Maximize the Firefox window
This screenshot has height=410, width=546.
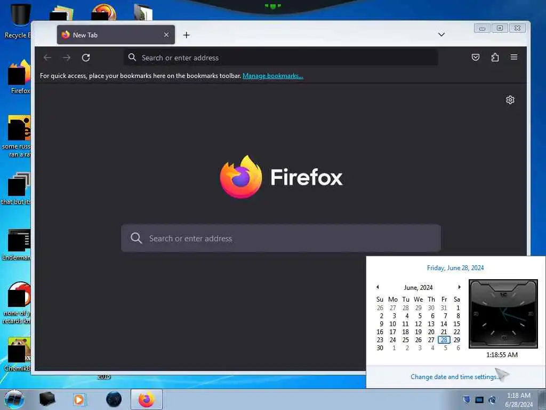click(500, 28)
